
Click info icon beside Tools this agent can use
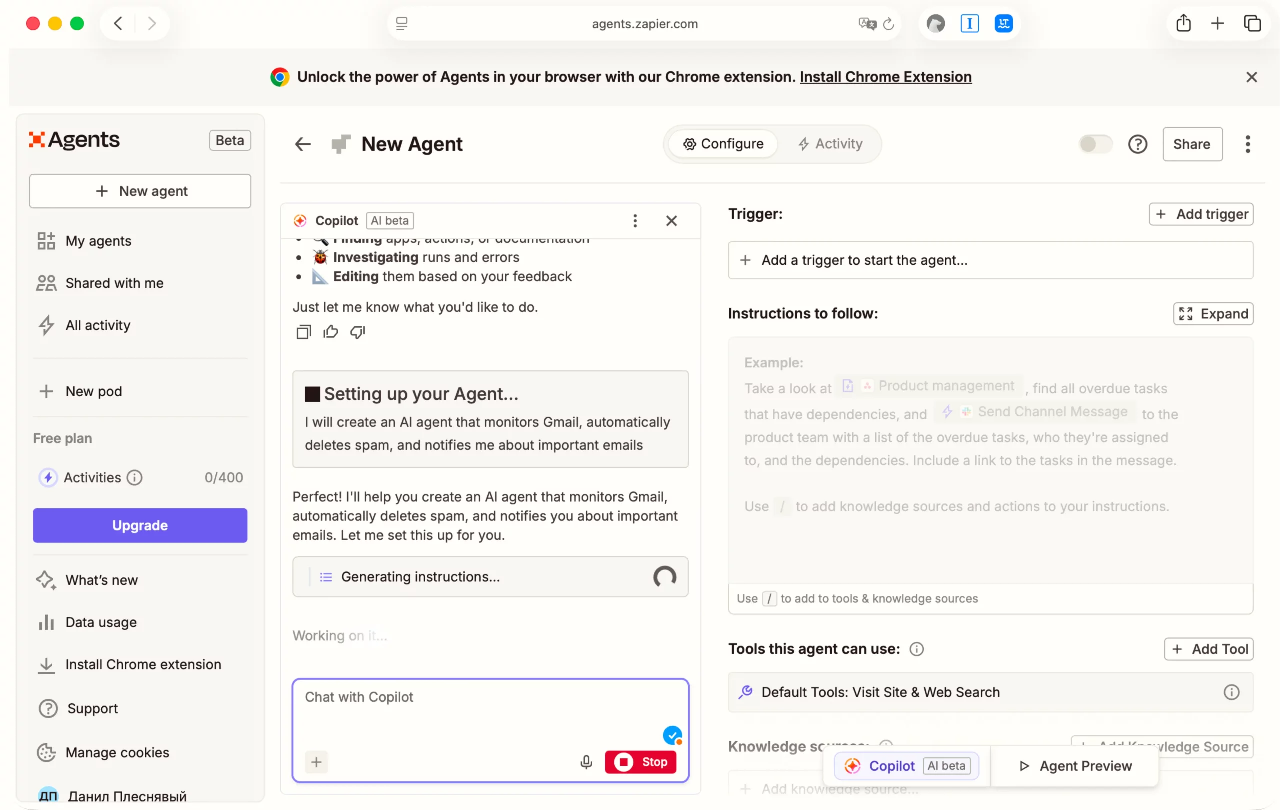[x=916, y=649]
